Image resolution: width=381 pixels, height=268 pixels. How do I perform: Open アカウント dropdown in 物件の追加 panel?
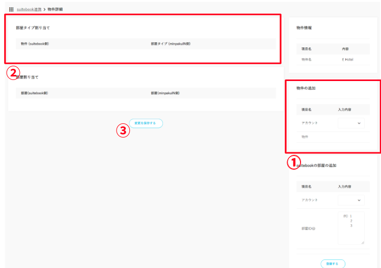click(x=351, y=123)
